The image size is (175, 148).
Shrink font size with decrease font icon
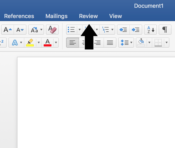[20, 30]
